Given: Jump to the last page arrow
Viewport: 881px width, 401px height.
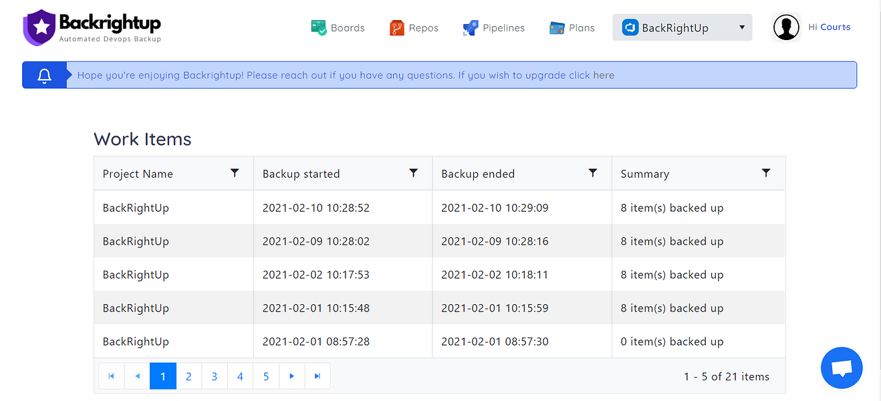Looking at the screenshot, I should [x=318, y=376].
